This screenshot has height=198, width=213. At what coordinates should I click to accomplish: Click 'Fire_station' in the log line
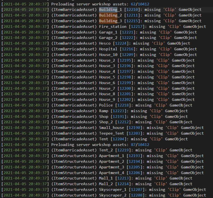pos(113,26)
